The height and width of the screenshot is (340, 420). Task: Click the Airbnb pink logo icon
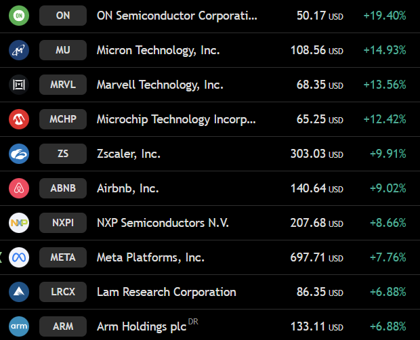19,188
